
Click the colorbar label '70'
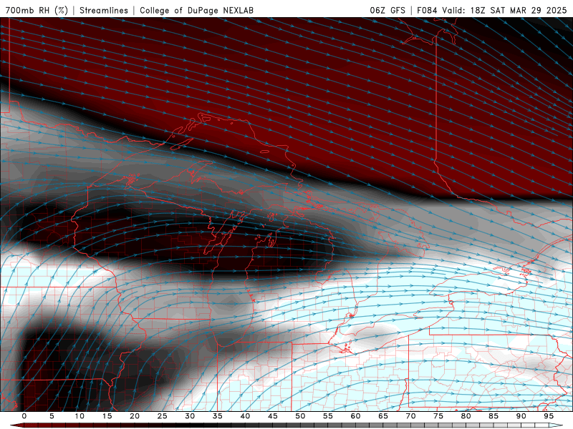tap(410, 416)
